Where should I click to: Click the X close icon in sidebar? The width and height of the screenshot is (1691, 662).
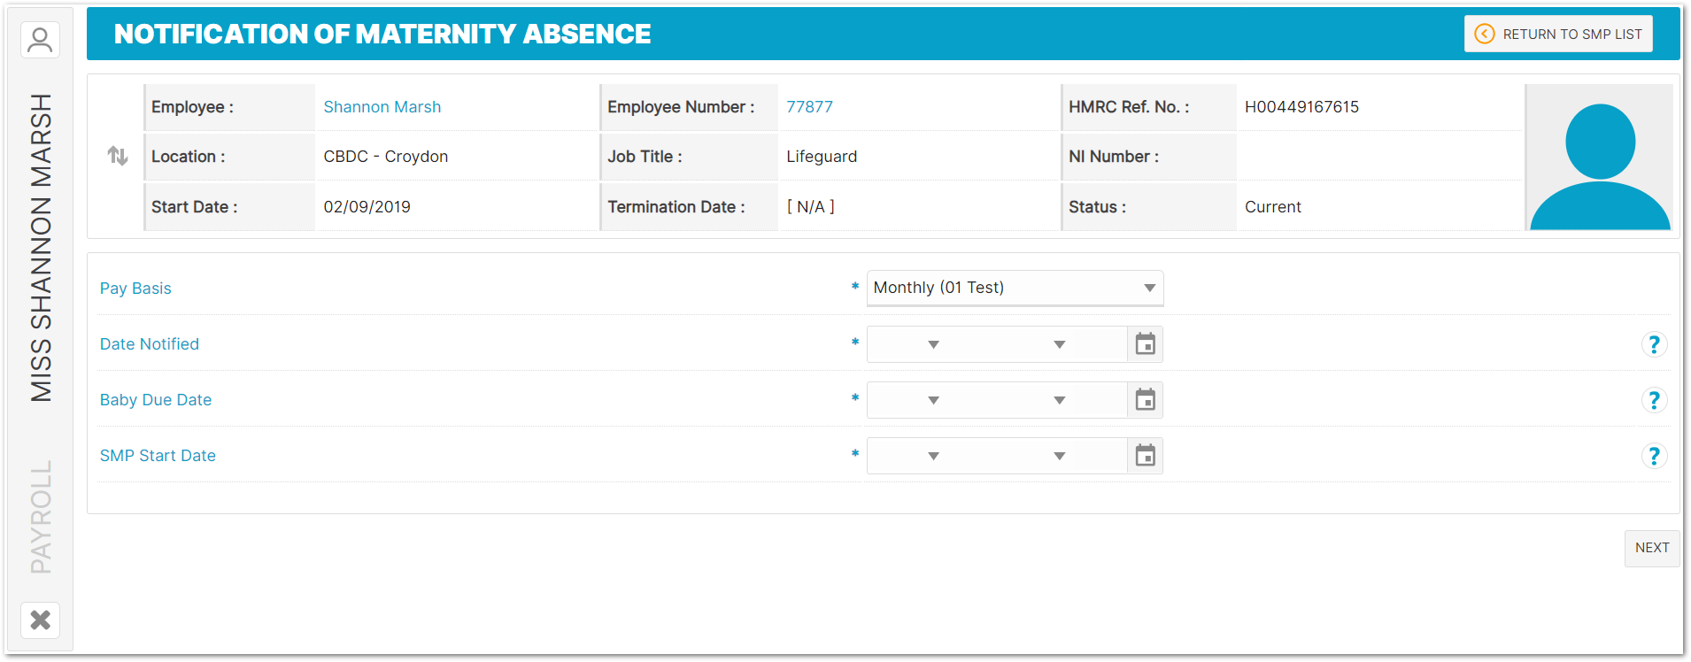tap(40, 620)
